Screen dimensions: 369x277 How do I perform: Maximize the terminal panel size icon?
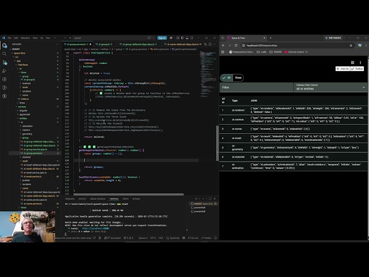(210, 199)
